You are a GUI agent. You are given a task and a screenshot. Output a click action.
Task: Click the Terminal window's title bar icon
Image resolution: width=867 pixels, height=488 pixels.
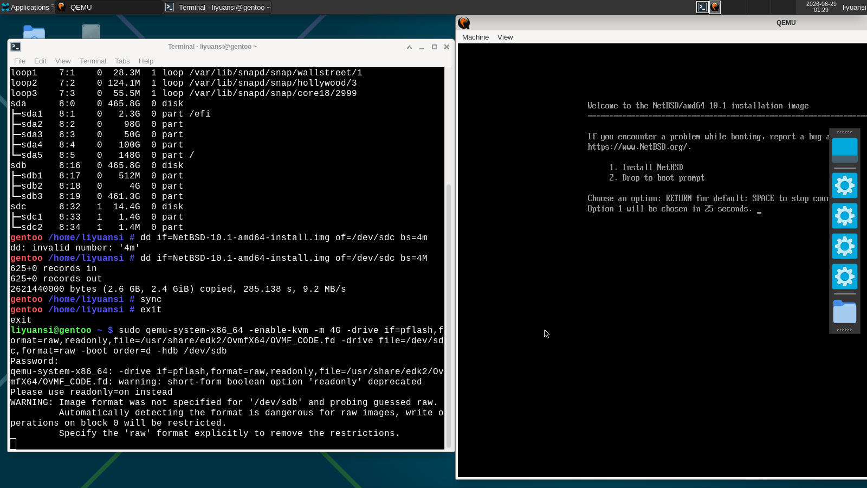click(16, 47)
